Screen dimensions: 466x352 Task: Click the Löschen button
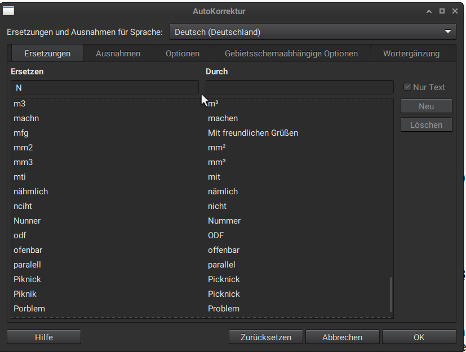pos(427,125)
